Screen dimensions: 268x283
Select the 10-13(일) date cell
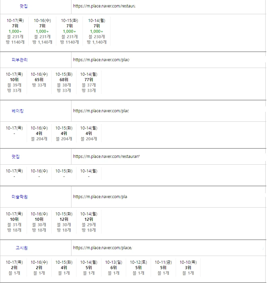114,262
